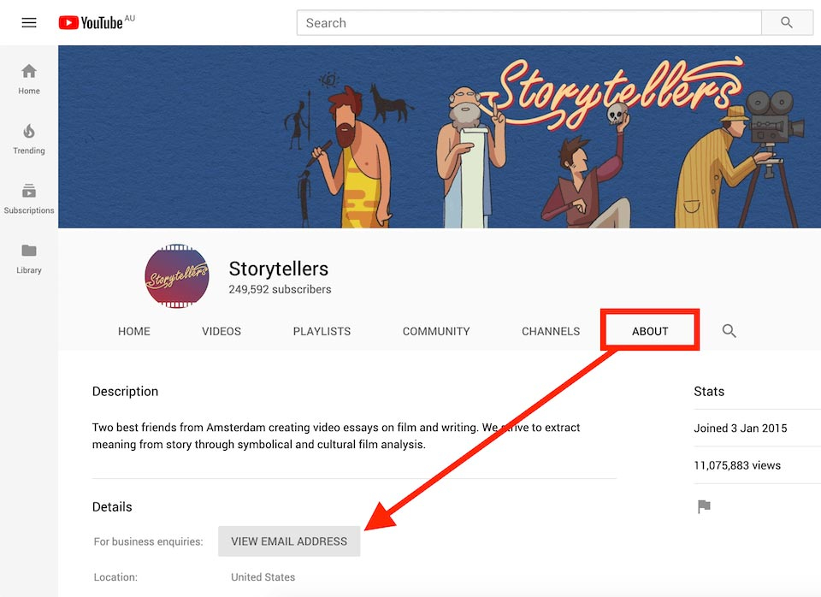821x597 pixels.
Task: Select the Playlists tab
Action: [322, 331]
